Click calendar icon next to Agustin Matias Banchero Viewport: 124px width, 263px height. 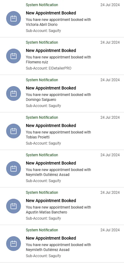[x=14, y=206]
